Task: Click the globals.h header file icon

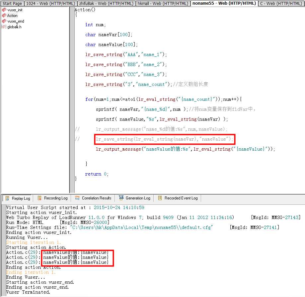Action: coord(4,27)
